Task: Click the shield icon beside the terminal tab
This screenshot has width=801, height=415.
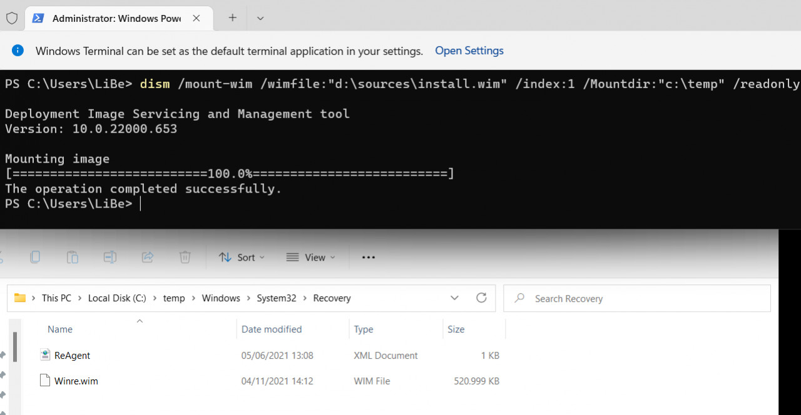Action: point(12,18)
